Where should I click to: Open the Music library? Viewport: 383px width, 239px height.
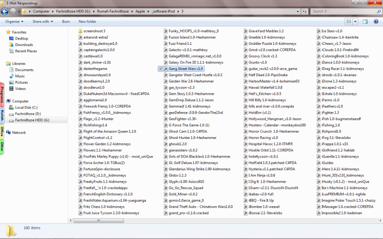[20, 76]
